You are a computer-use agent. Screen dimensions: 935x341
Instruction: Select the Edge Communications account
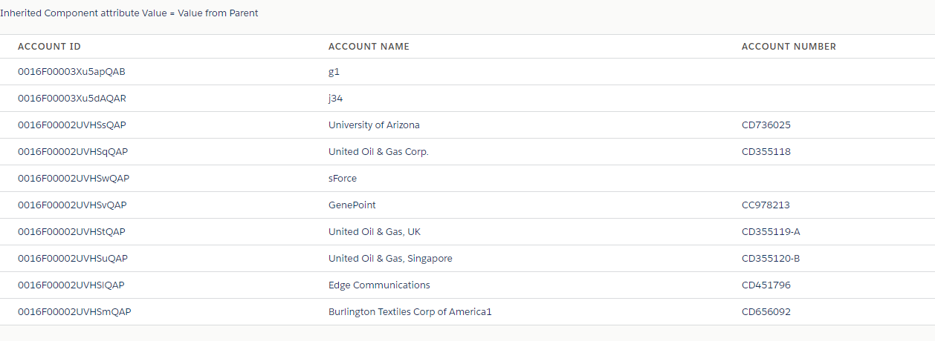tap(379, 285)
